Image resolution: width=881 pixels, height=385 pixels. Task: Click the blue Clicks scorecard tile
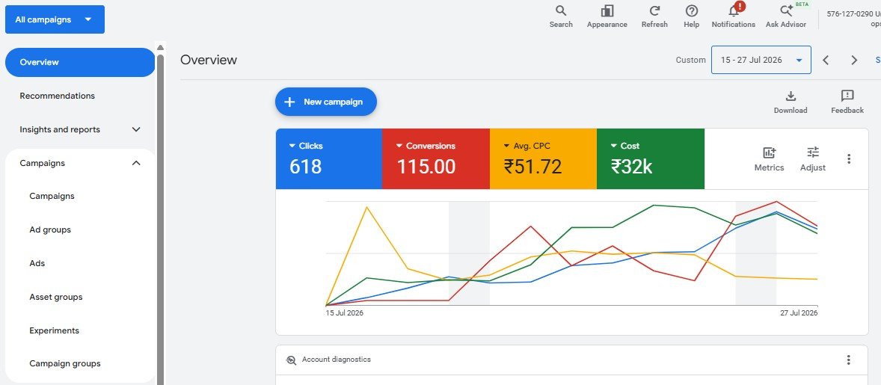pos(328,158)
